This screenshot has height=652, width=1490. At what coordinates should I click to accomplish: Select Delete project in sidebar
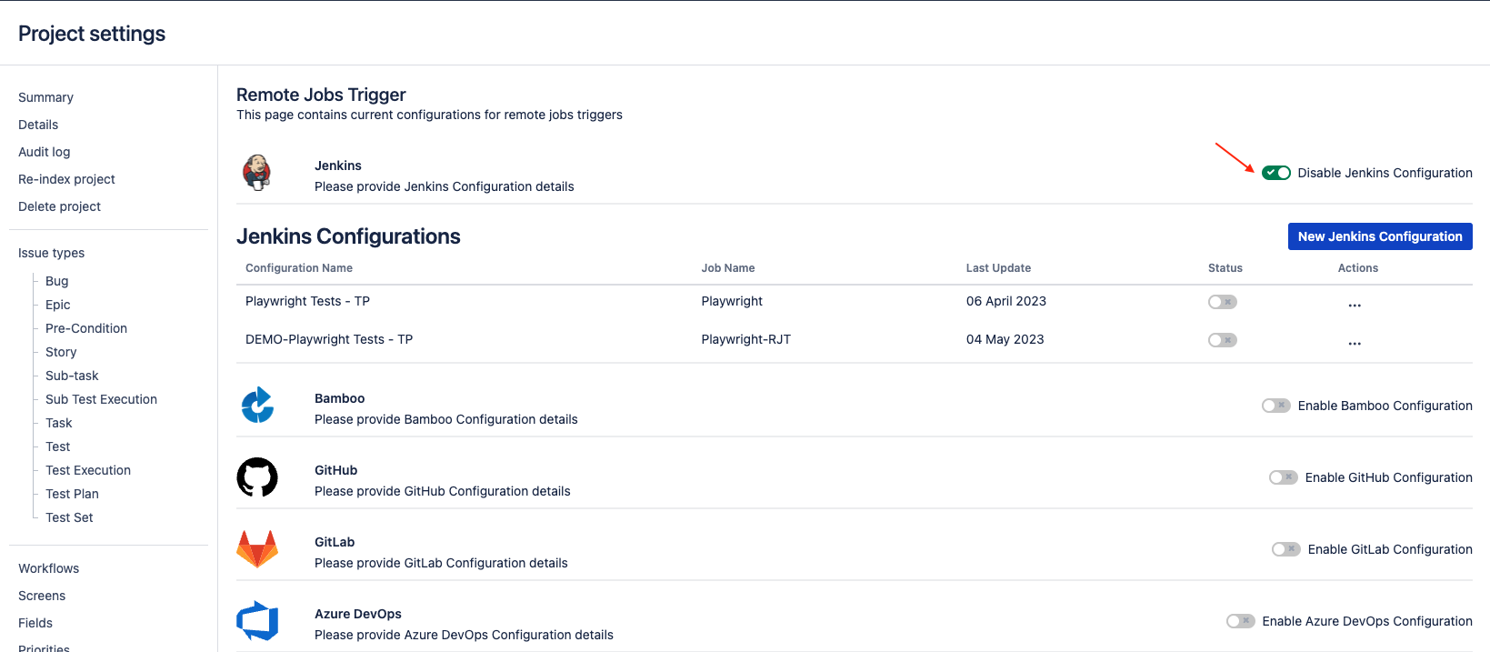coord(59,206)
